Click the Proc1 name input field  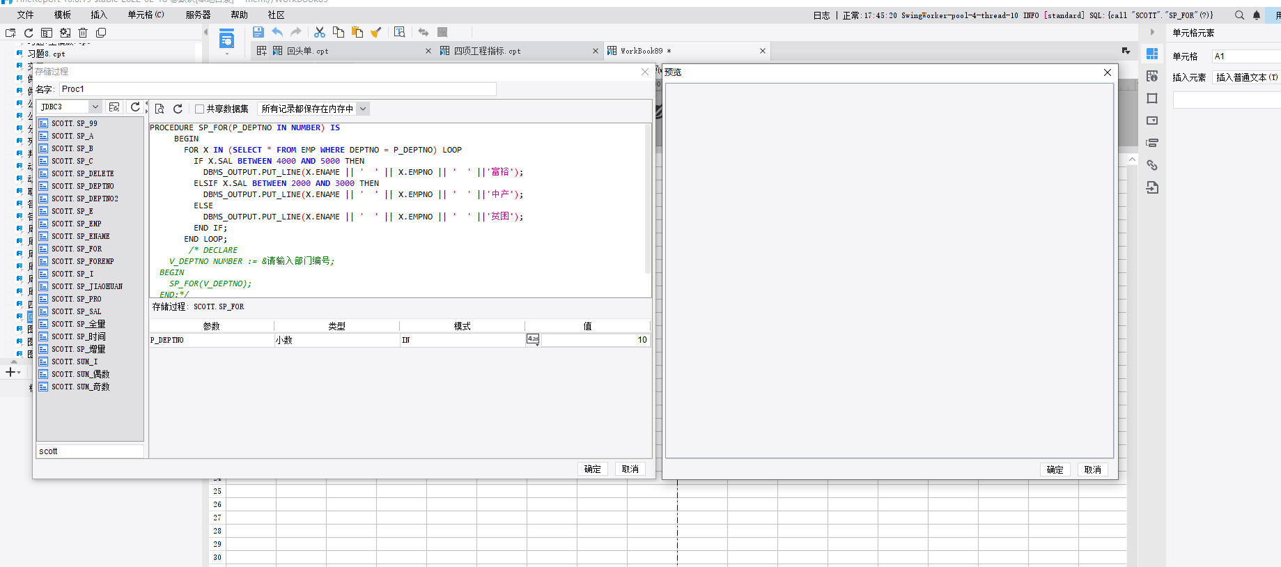277,89
